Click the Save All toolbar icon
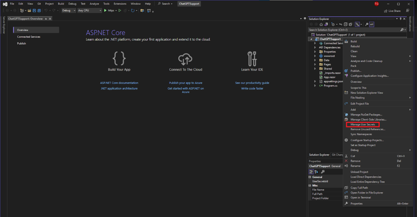 pyautogui.click(x=39, y=11)
